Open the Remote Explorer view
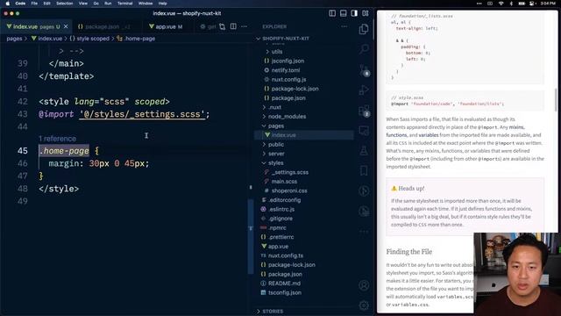This screenshot has width=561, height=316. click(x=364, y=131)
